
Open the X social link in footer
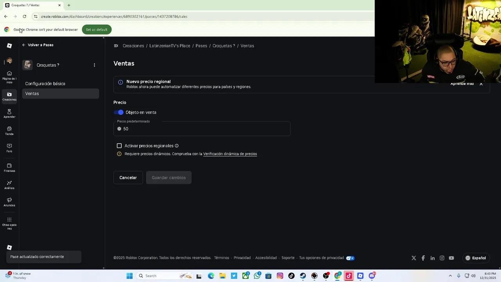[414, 258]
